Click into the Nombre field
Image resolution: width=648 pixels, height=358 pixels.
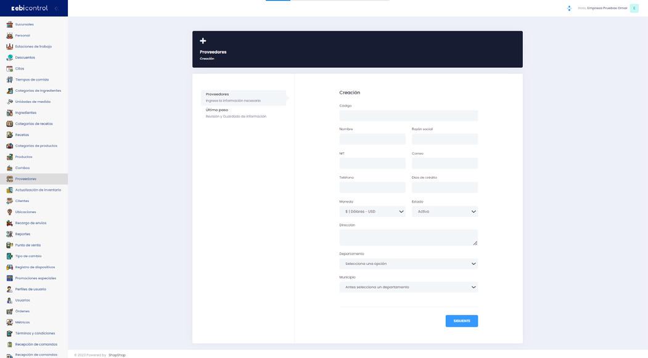[x=372, y=139]
